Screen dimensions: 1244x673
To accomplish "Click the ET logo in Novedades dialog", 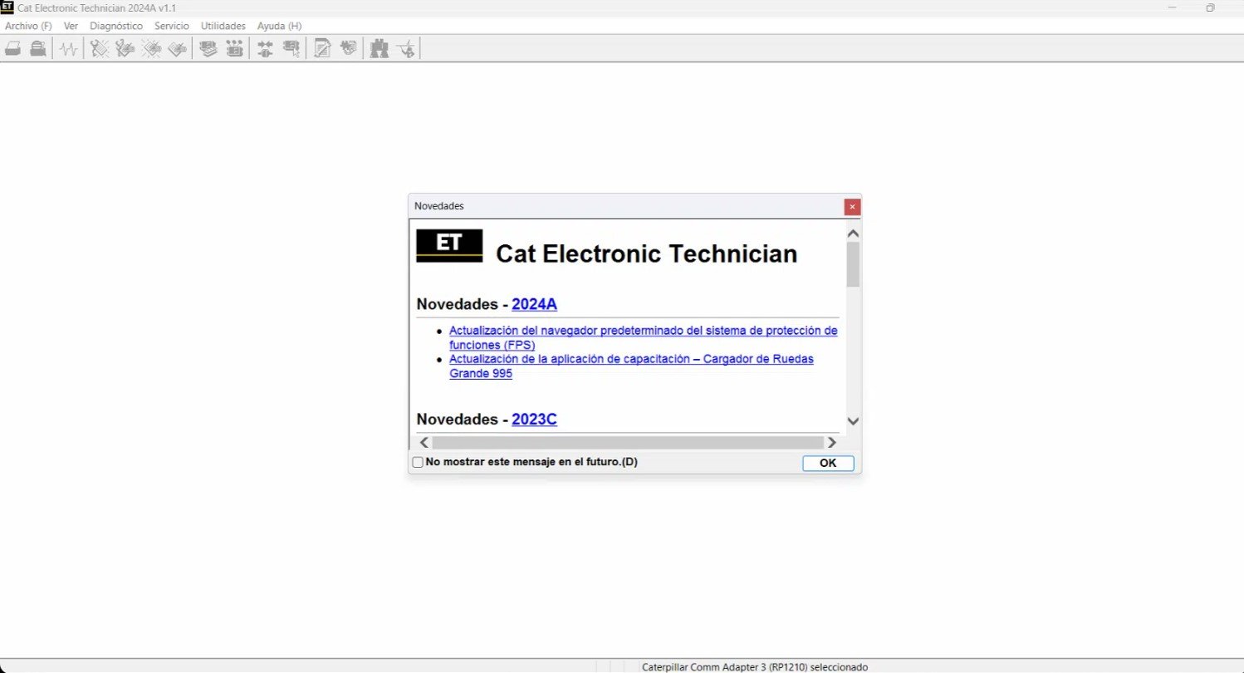I will (x=448, y=246).
